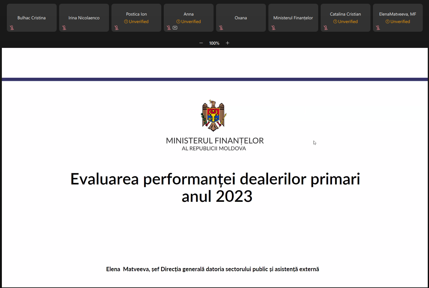Click muted microphone icon on Anna tile
Image resolution: width=429 pixels, height=288 pixels.
click(169, 28)
